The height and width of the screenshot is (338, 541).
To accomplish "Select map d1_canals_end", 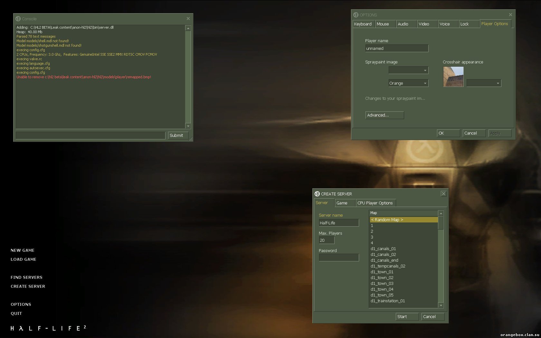I will pos(404,260).
